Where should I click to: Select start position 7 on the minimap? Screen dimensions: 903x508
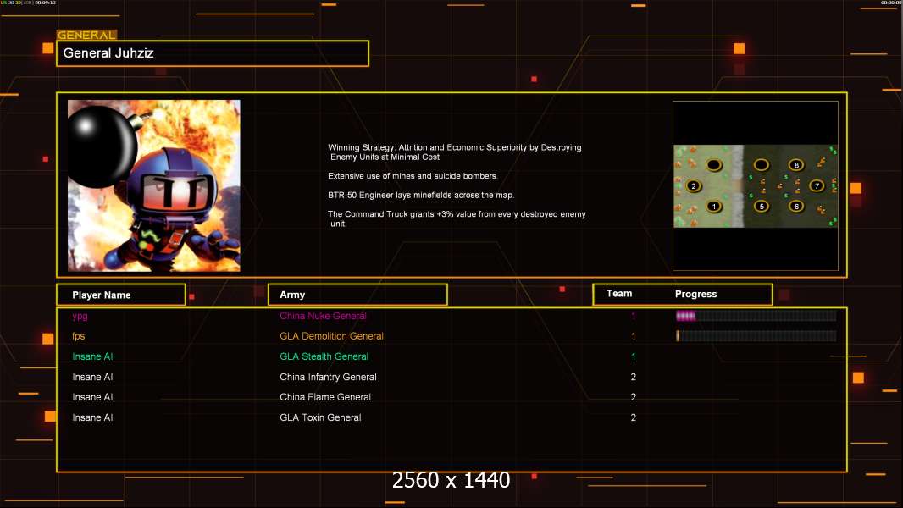coord(817,185)
